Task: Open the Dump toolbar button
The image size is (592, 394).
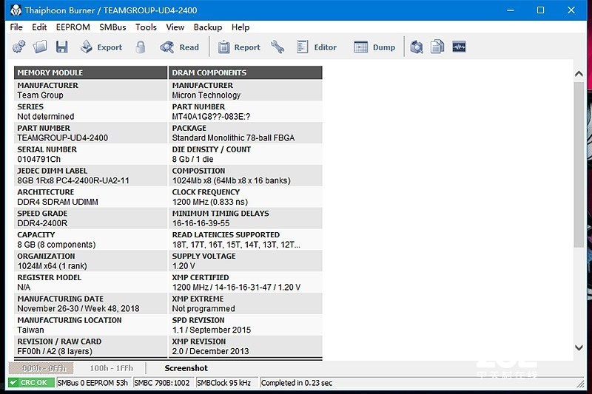Action: point(374,47)
